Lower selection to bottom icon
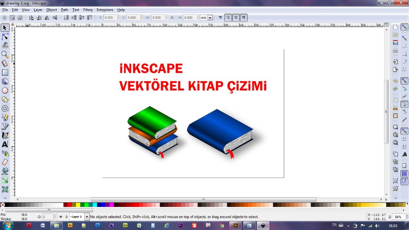This screenshot has width=409, height=230. [x=66, y=18]
